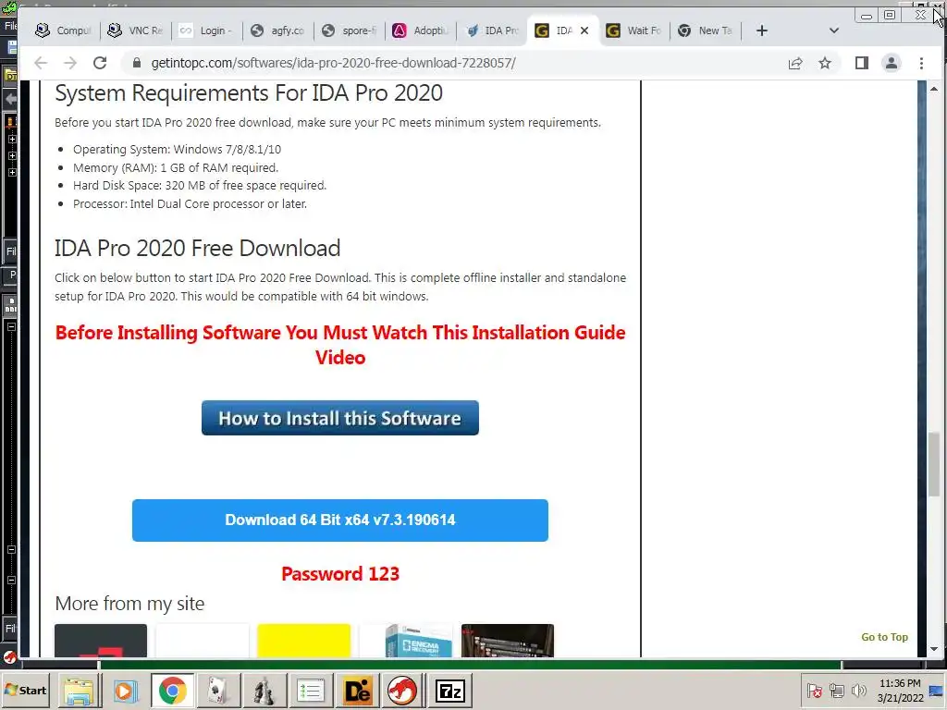Open the checklist app taskbar icon
Image resolution: width=947 pixels, height=710 pixels.
(x=311, y=691)
